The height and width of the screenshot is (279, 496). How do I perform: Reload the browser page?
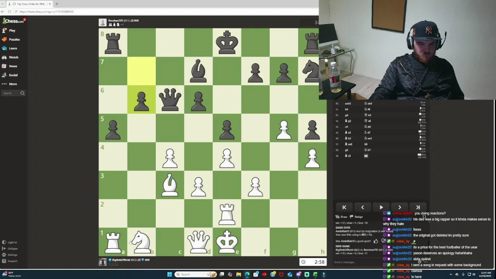tap(9, 12)
